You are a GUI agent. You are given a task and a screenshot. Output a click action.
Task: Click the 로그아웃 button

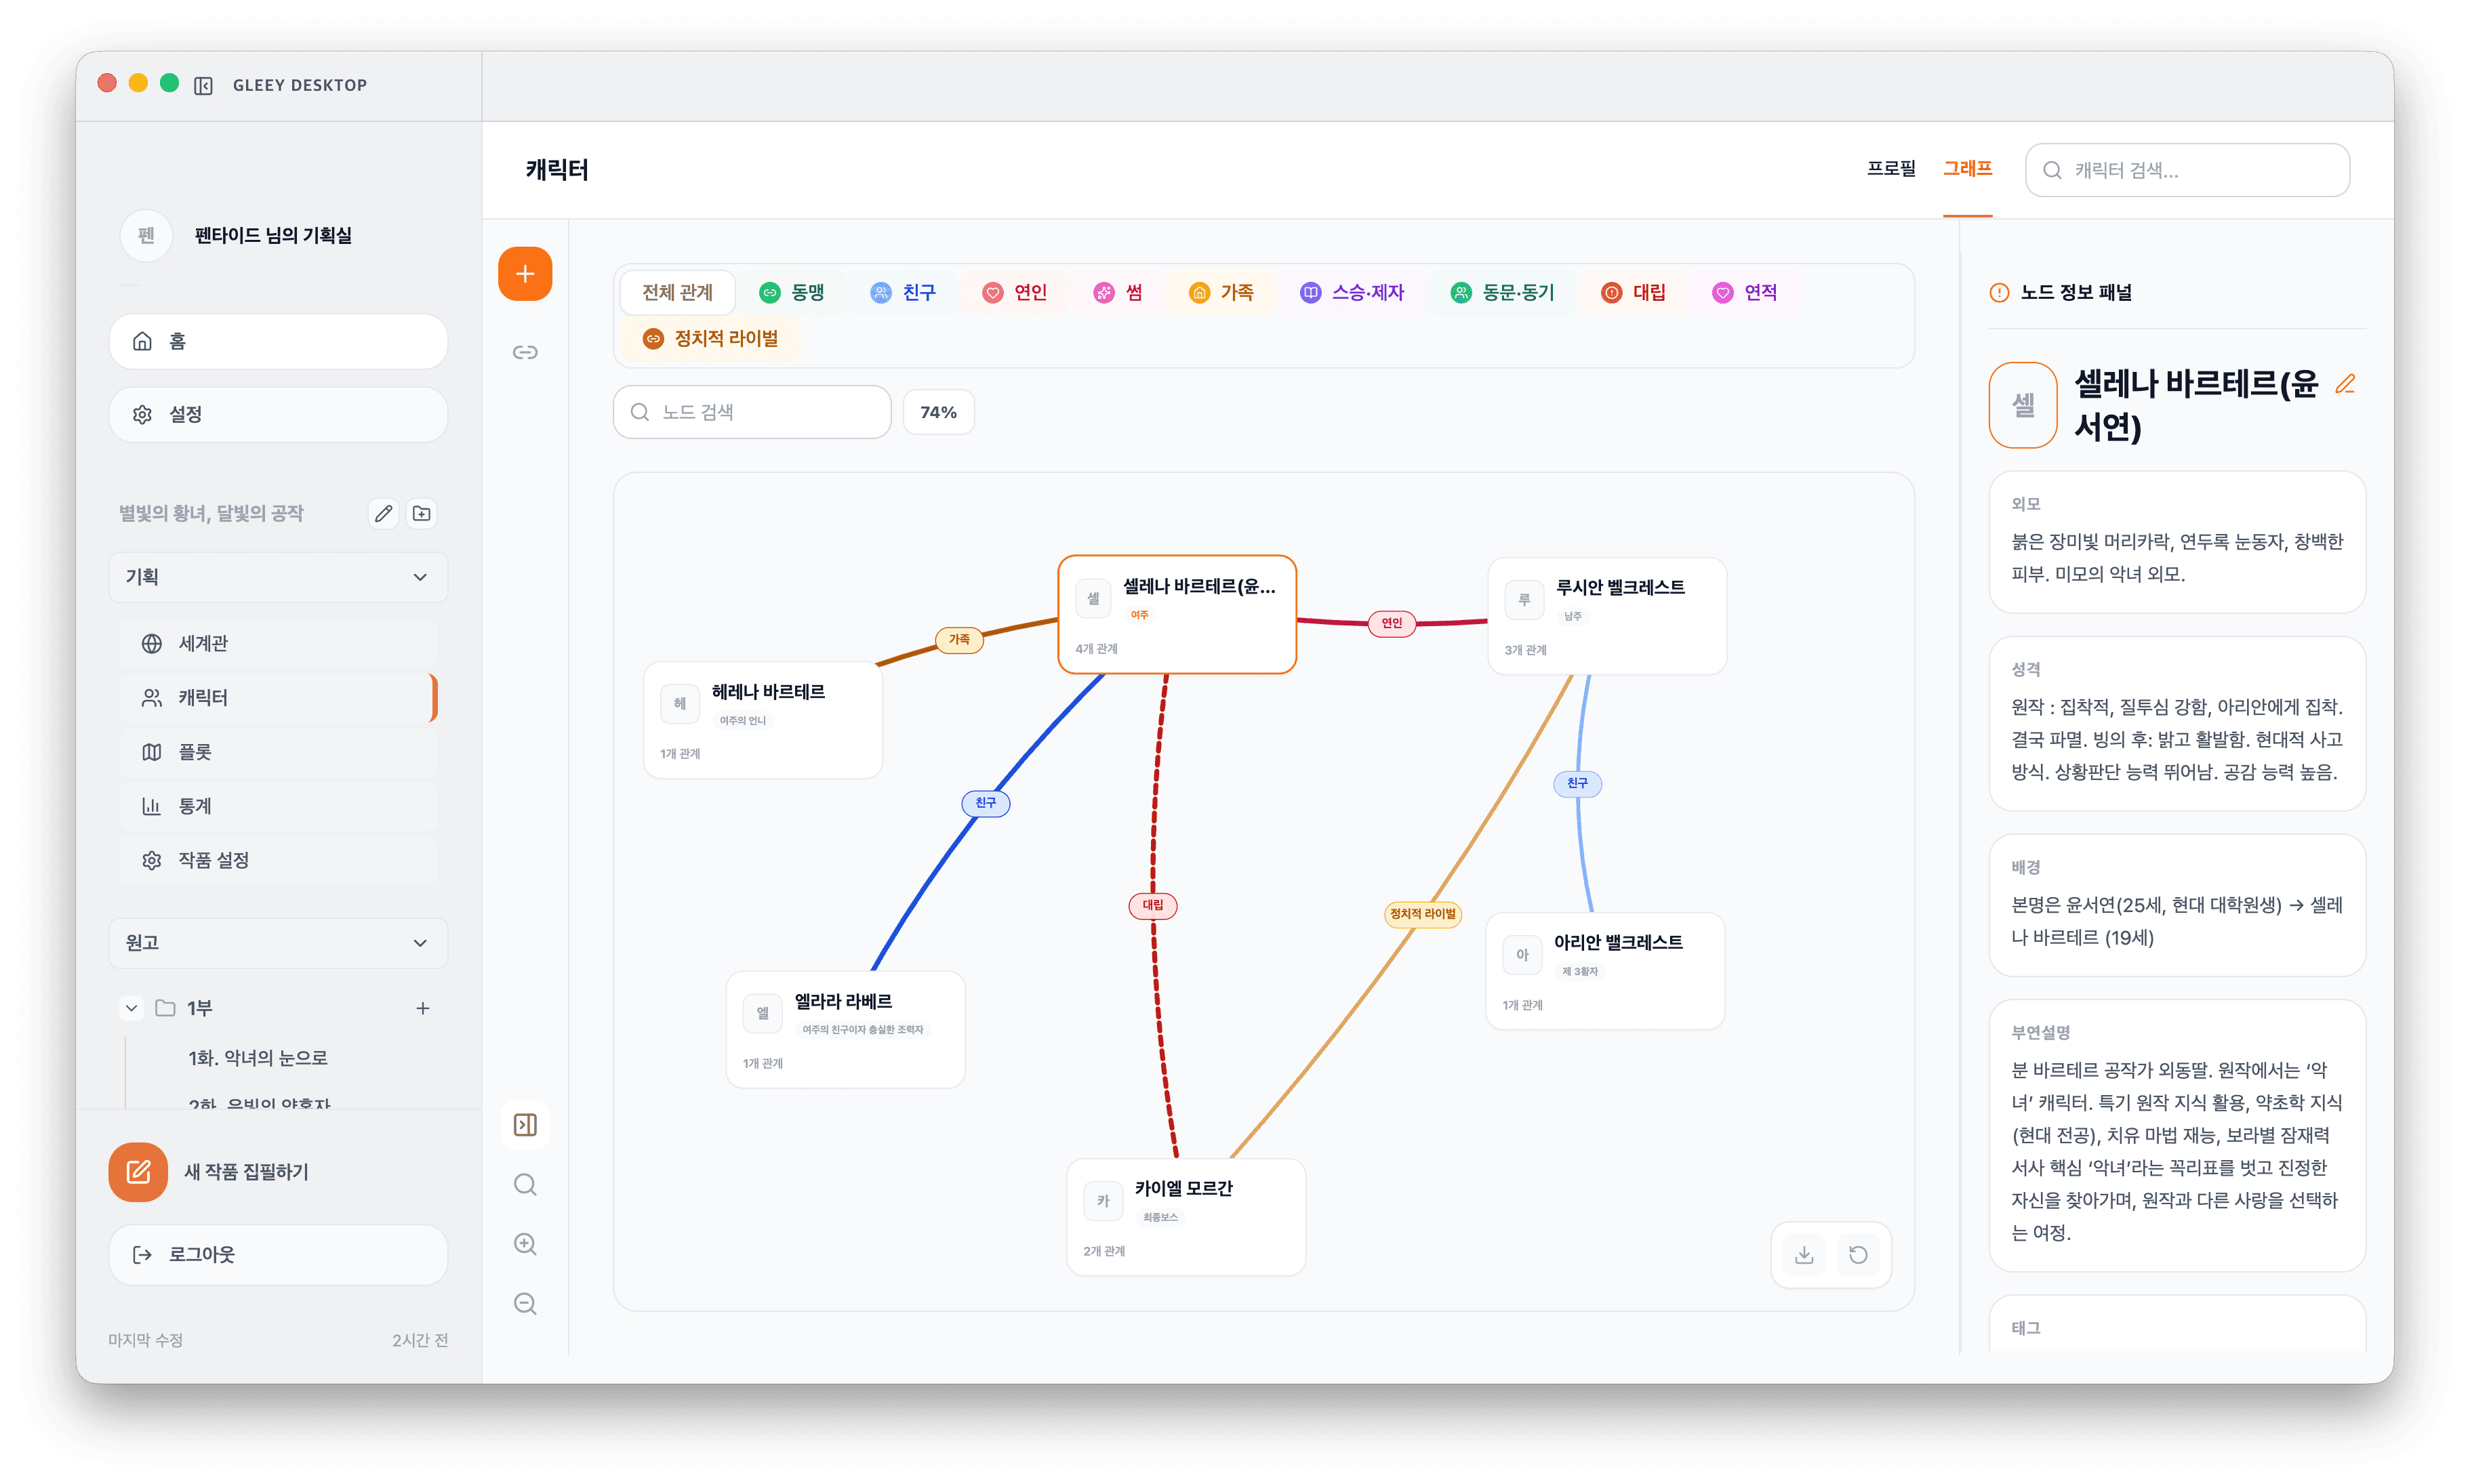[x=278, y=1255]
